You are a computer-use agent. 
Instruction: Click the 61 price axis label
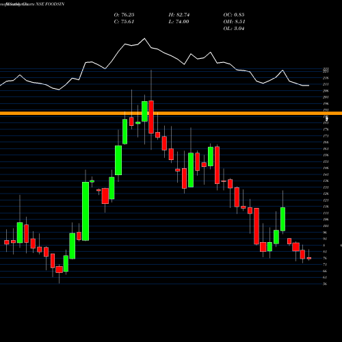click(x=325, y=278)
